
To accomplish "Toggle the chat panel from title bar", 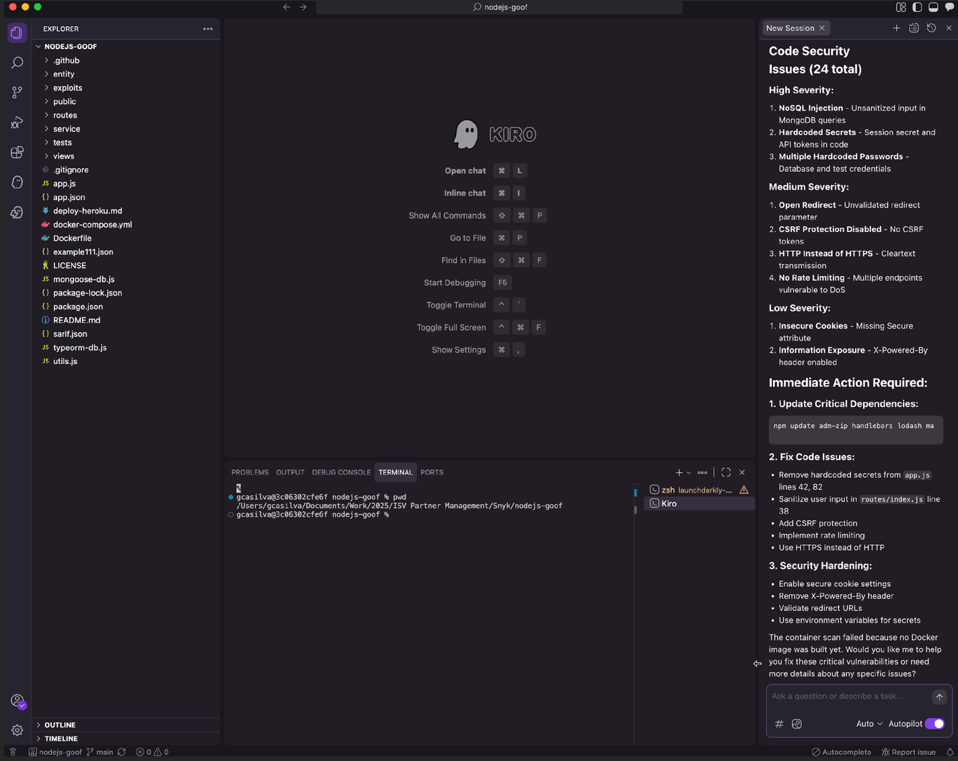I will point(949,7).
